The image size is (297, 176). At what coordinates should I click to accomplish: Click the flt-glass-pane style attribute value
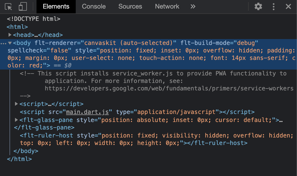click(x=187, y=120)
